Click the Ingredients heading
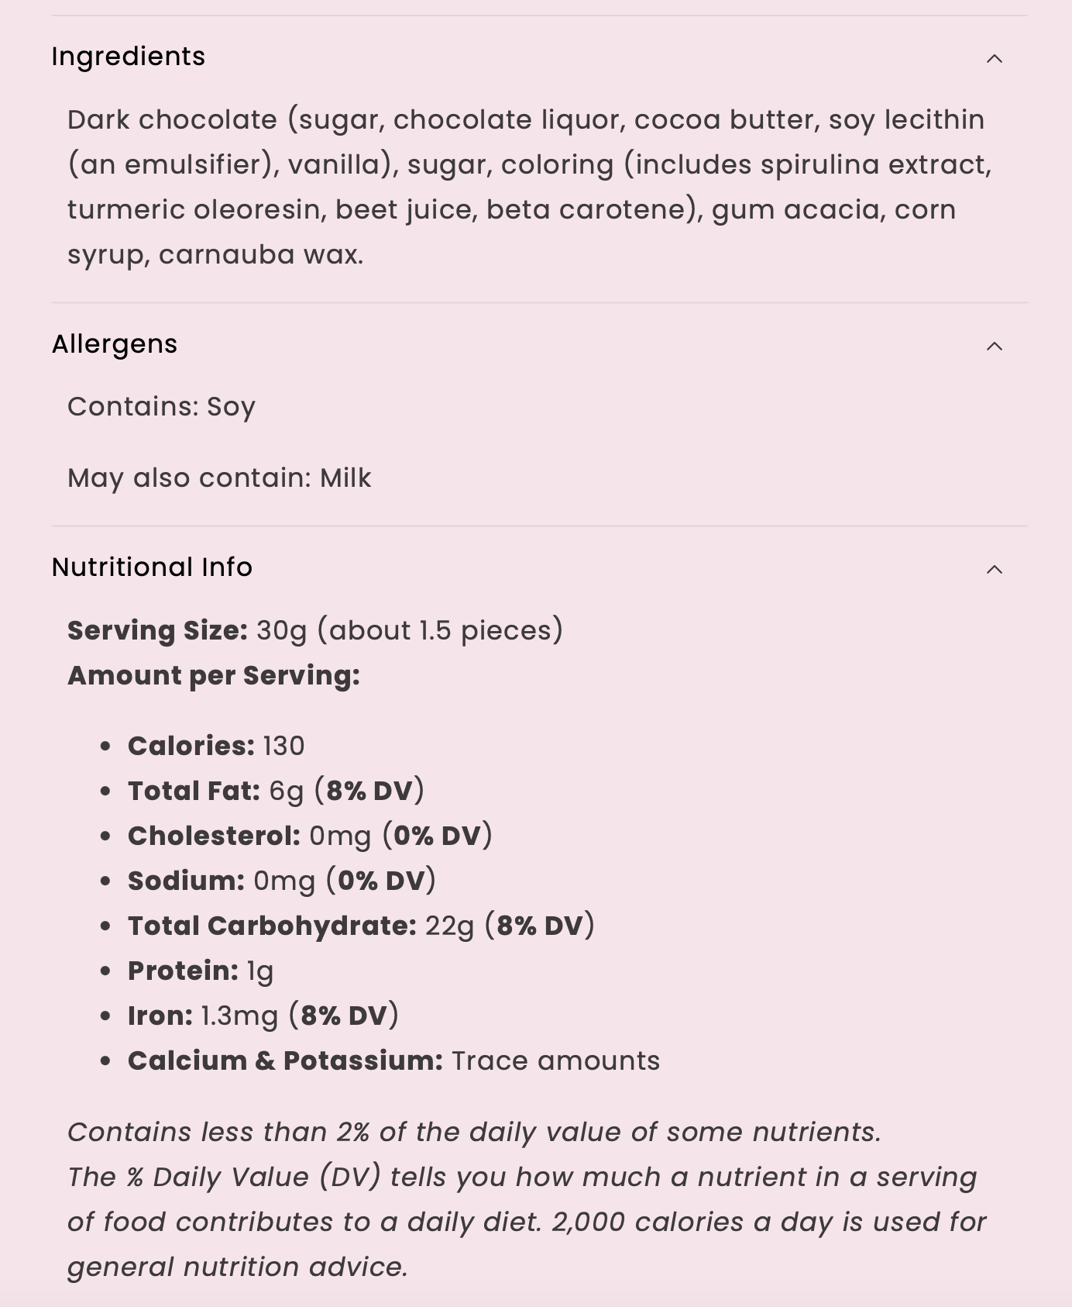The width and height of the screenshot is (1072, 1307). coord(129,57)
